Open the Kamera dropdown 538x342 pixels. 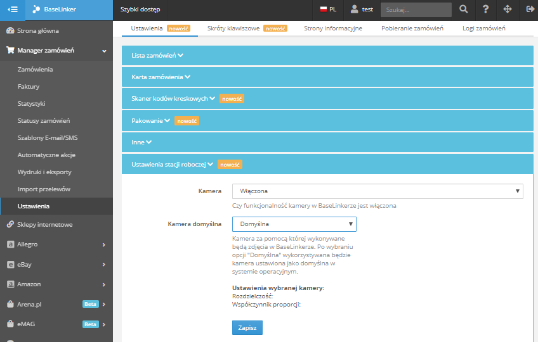[377, 191]
